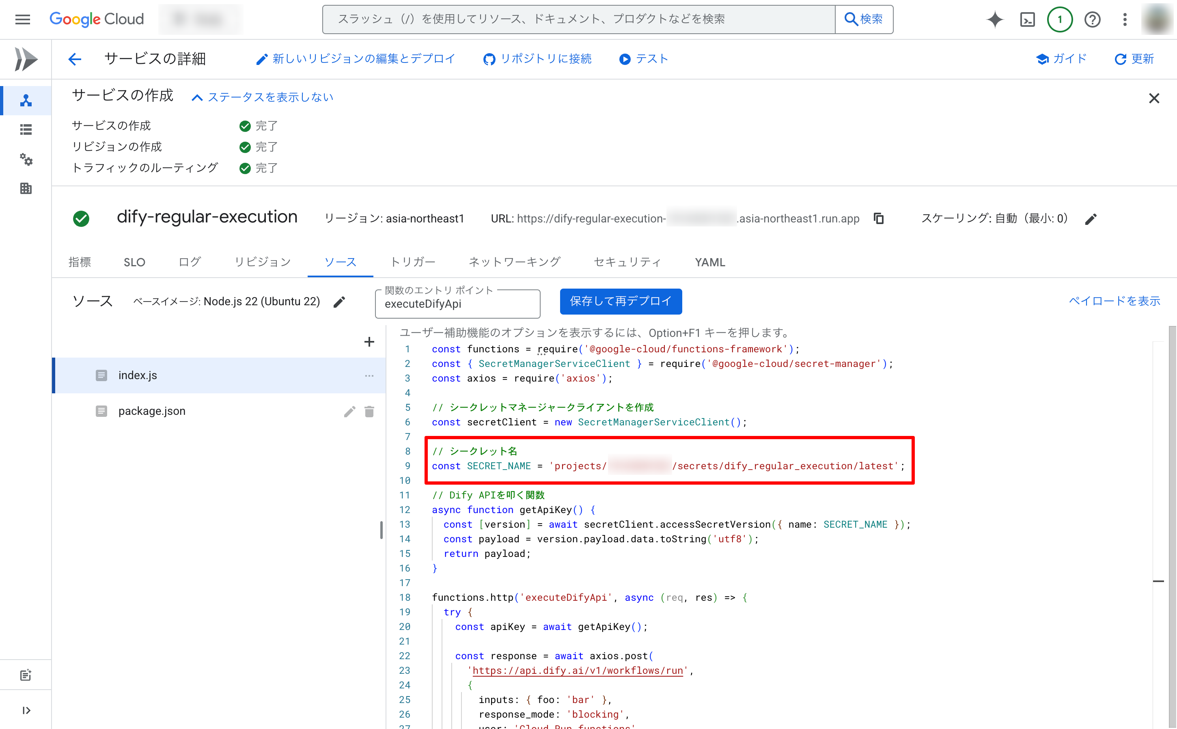Copy the service URL to clipboard
The image size is (1177, 729).
[x=879, y=218]
